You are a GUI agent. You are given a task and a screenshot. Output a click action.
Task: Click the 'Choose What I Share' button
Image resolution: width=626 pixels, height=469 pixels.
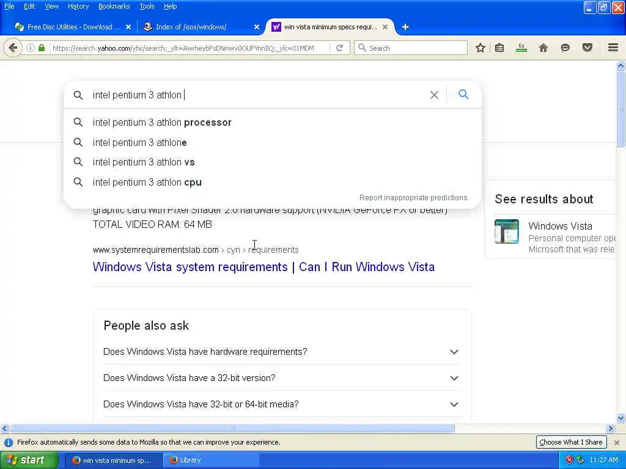coord(571,442)
